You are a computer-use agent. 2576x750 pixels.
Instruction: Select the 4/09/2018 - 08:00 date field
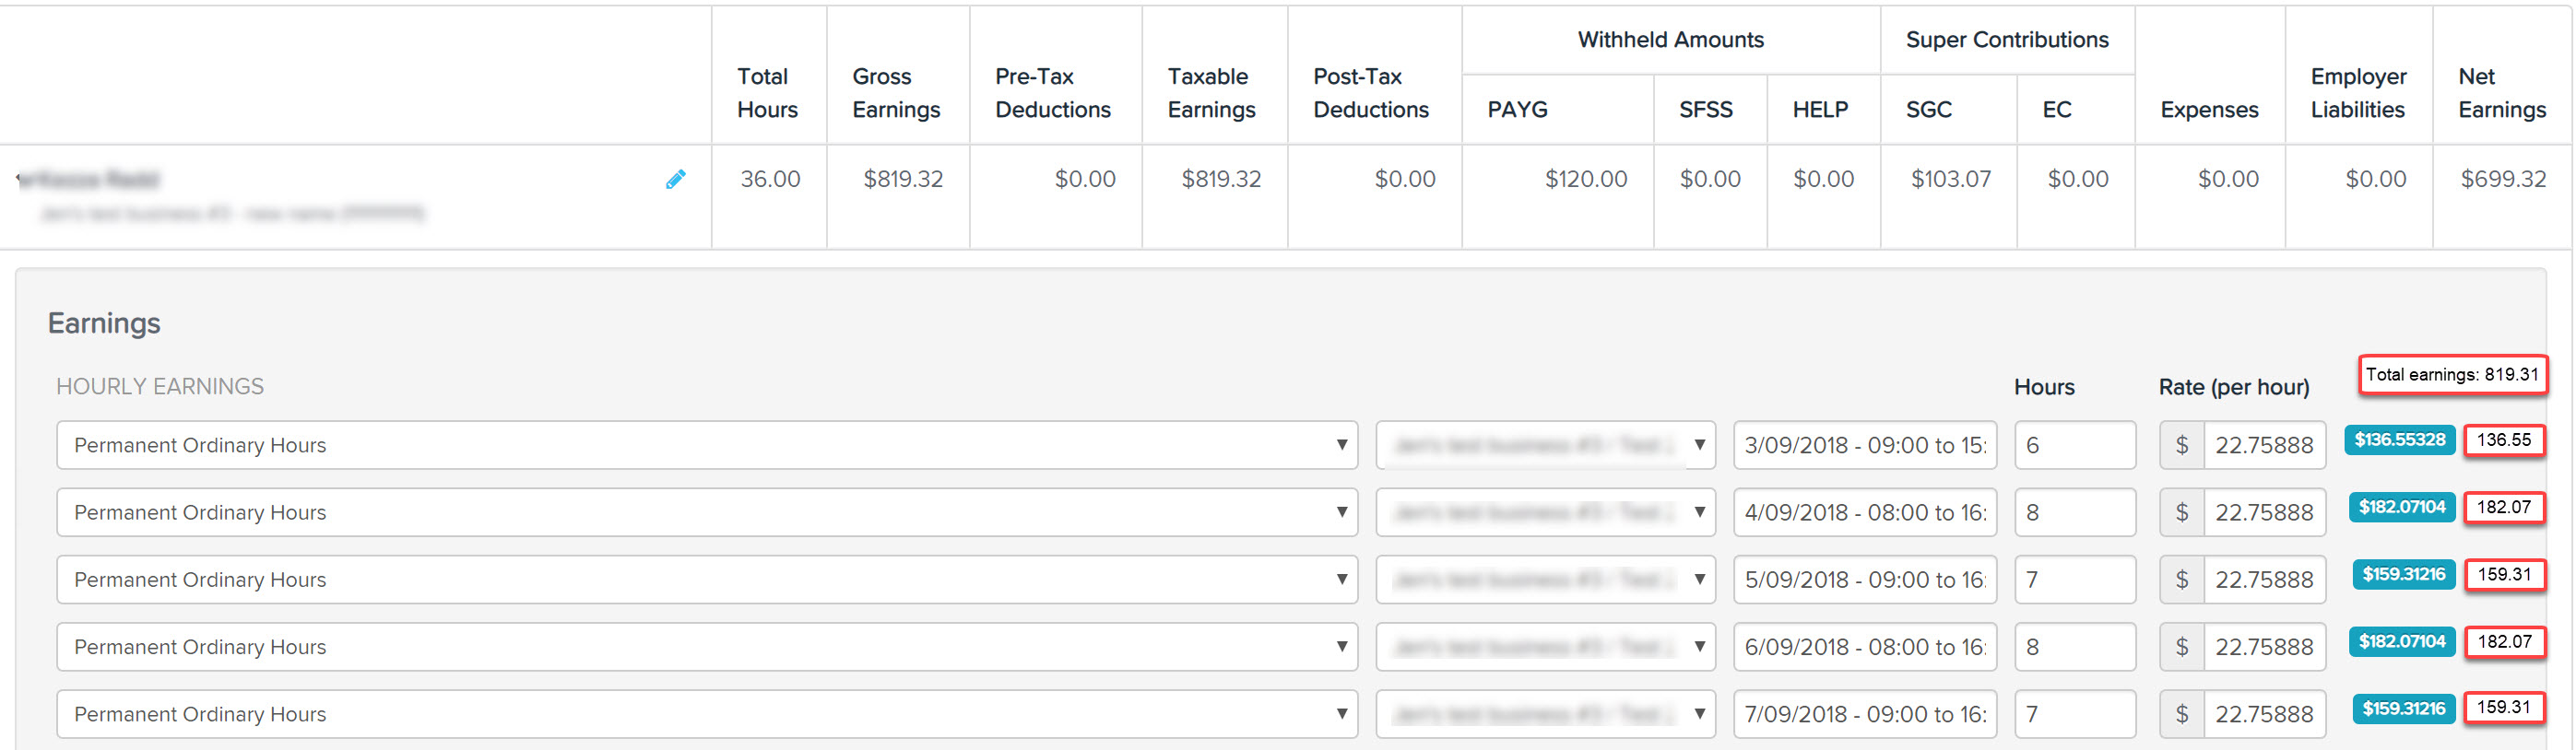pyautogui.click(x=1864, y=511)
